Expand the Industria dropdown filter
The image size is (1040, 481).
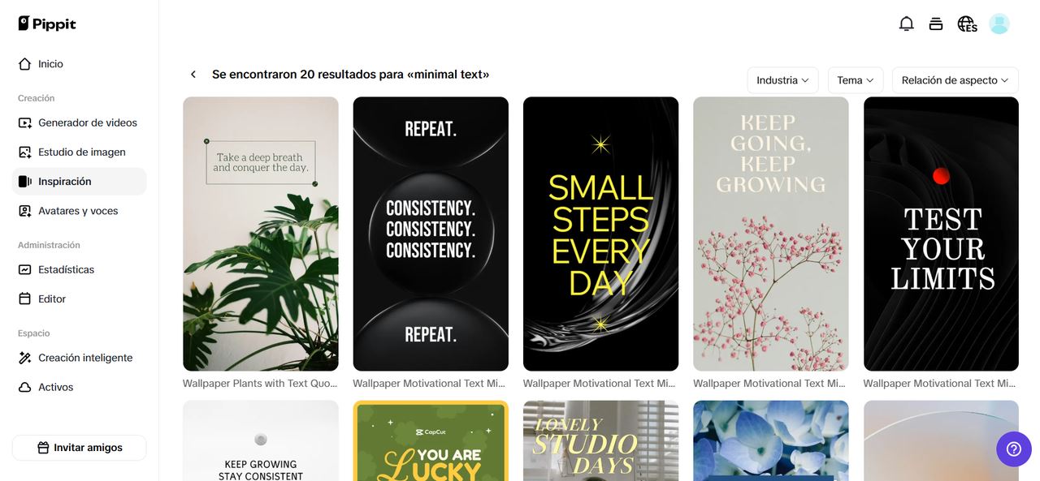(x=782, y=80)
